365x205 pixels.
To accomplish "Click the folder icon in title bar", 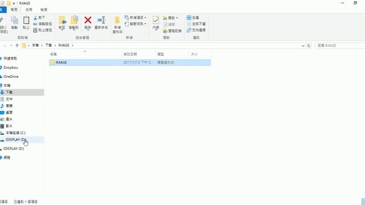I will 9,3.
